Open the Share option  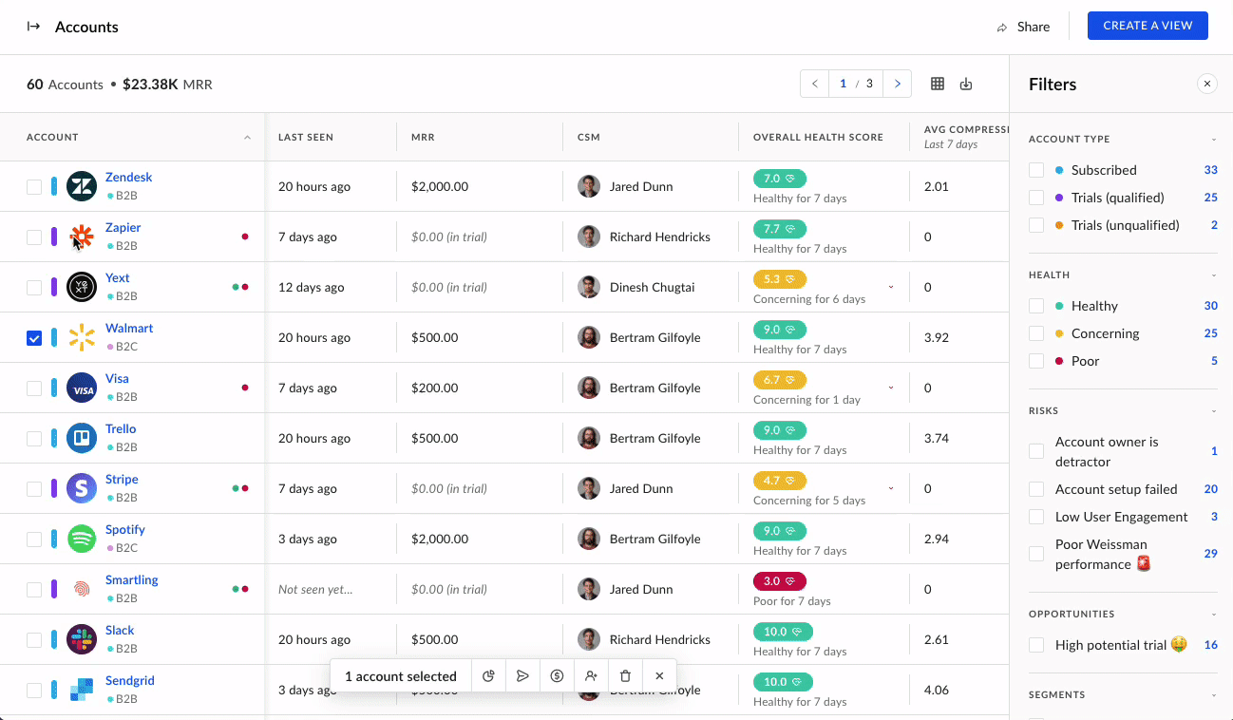point(1023,27)
